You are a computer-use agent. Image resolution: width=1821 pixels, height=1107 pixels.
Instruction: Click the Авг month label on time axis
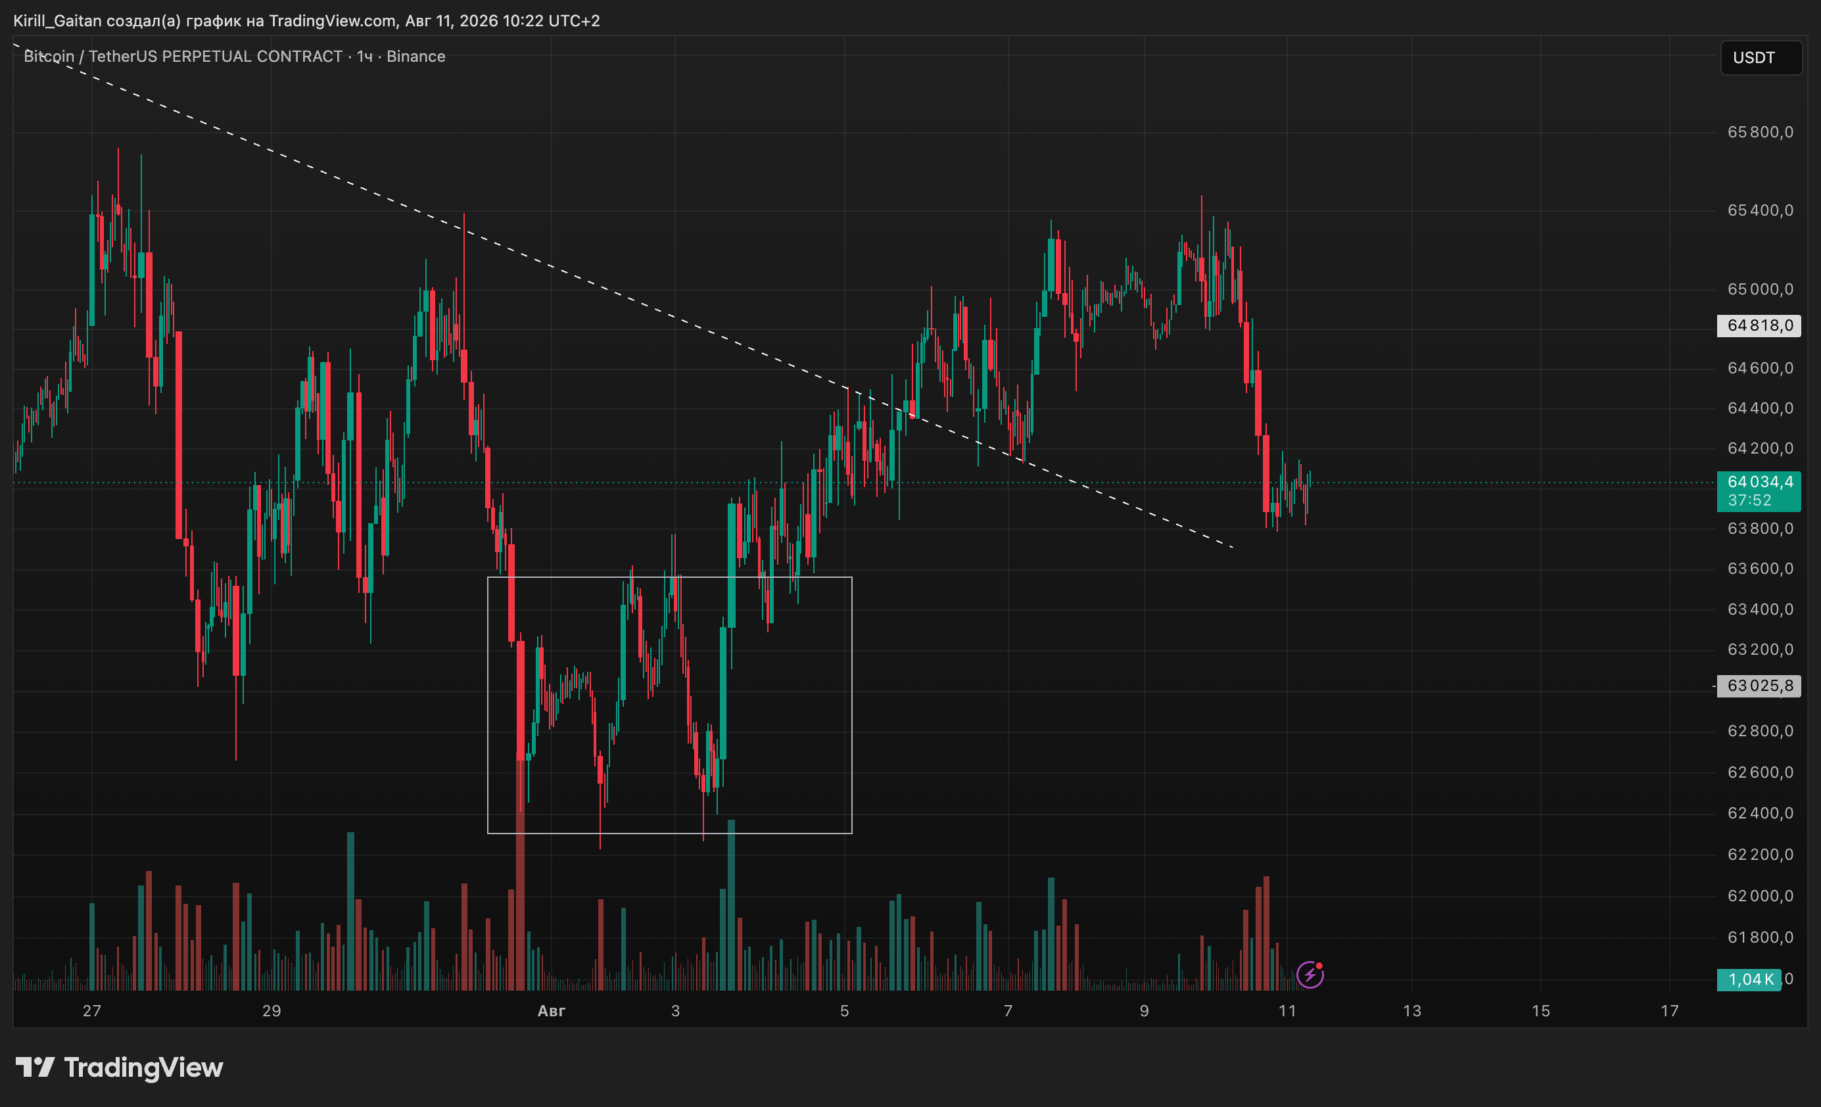[x=552, y=1011]
